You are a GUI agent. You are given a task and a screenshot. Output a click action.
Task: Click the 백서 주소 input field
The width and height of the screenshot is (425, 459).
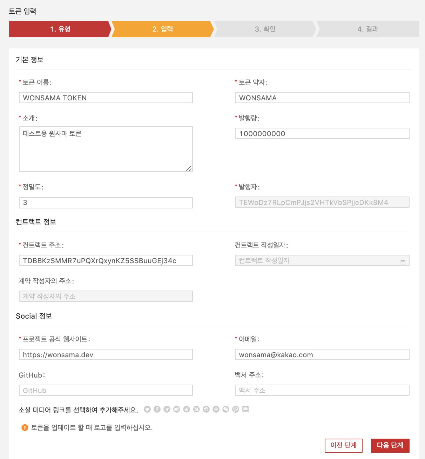click(322, 391)
